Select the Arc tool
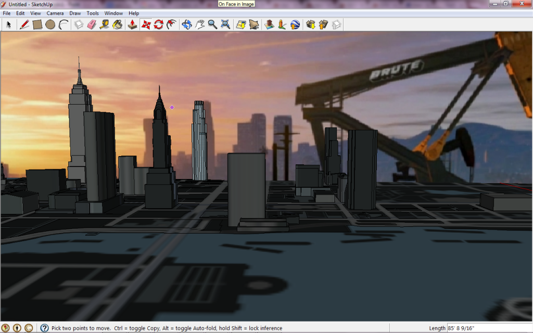This screenshot has width=533, height=333. point(63,24)
